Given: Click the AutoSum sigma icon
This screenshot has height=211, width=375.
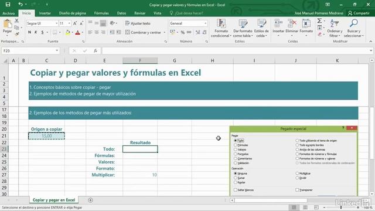Looking at the screenshot, I should [x=319, y=21].
